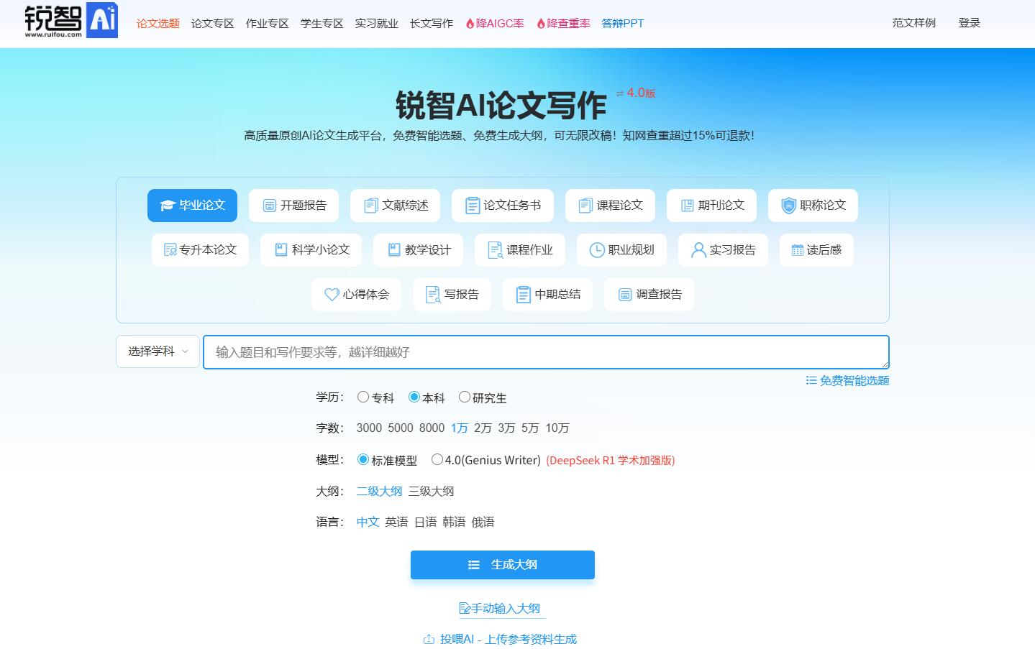Set language to 英语
The width and height of the screenshot is (1035, 649).
(396, 522)
